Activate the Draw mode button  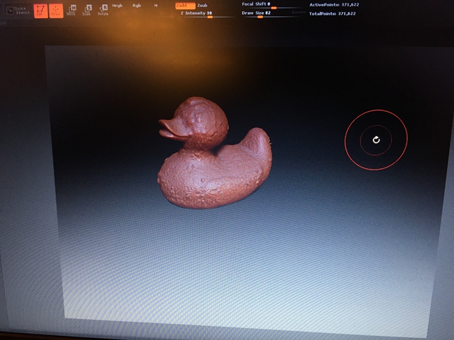coord(56,10)
